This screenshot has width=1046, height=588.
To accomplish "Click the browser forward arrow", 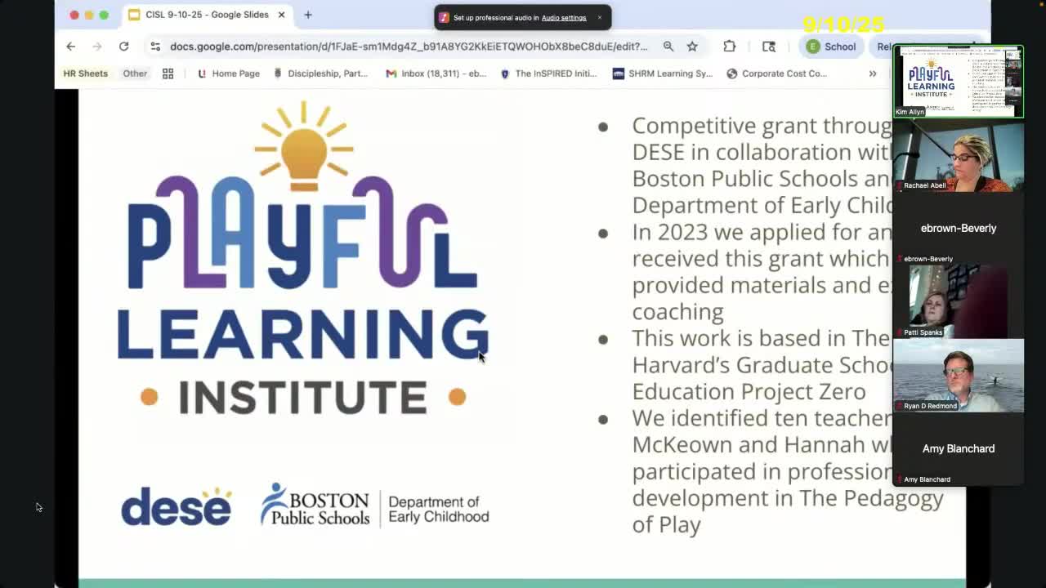I will click(97, 47).
